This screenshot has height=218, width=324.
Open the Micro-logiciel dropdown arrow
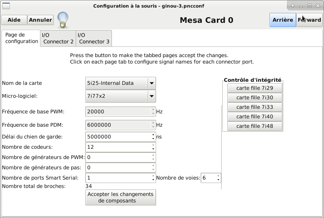click(152, 96)
